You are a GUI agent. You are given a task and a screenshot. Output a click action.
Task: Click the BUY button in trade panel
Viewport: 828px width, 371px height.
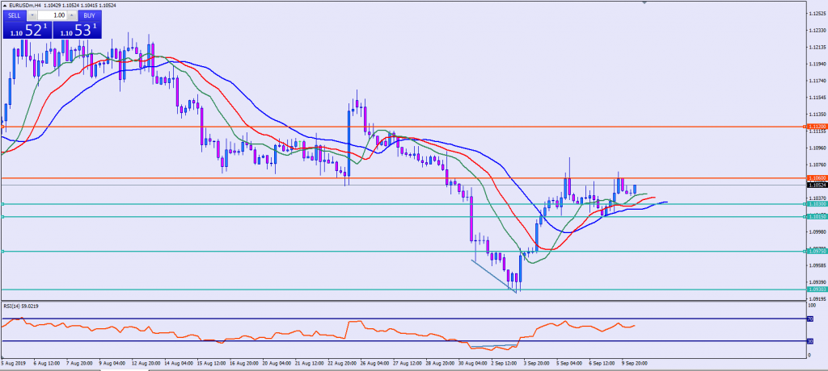coord(88,15)
